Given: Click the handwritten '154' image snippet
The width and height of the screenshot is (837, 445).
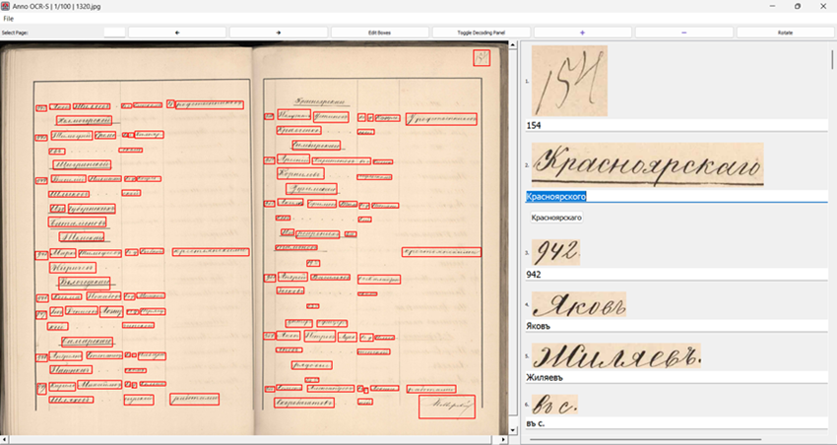Looking at the screenshot, I should [x=568, y=81].
